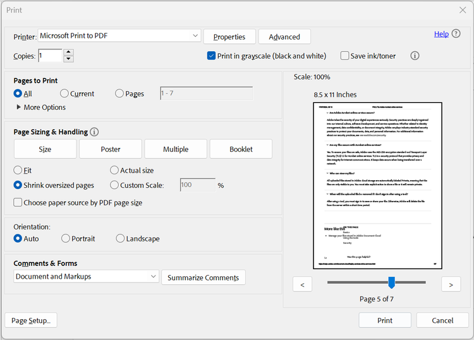Open Page Setup dialog
The width and height of the screenshot is (474, 340).
tap(31, 320)
